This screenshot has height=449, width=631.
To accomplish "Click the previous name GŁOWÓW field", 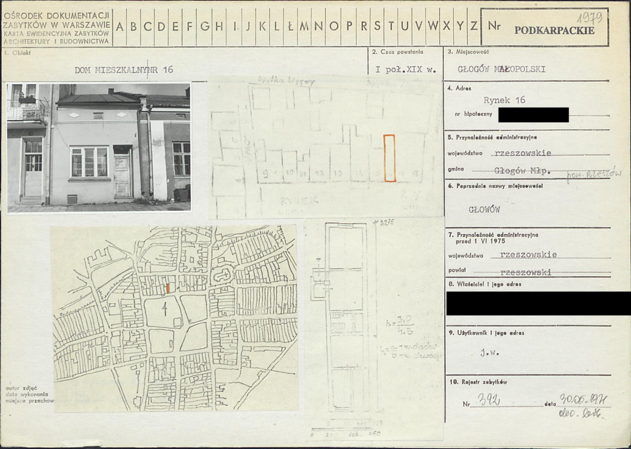I will pos(484,210).
